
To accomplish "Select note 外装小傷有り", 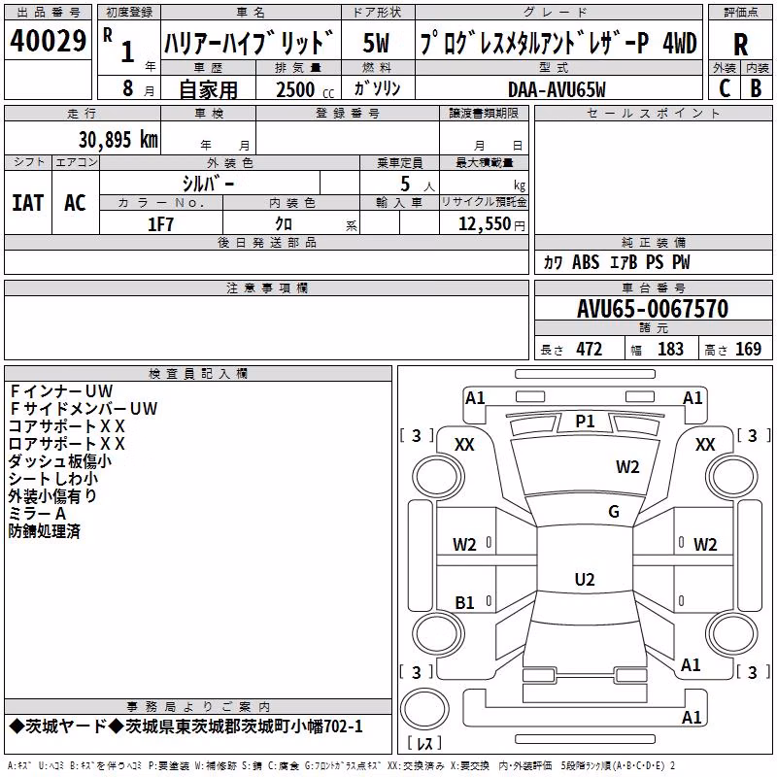I will click(52, 496).
